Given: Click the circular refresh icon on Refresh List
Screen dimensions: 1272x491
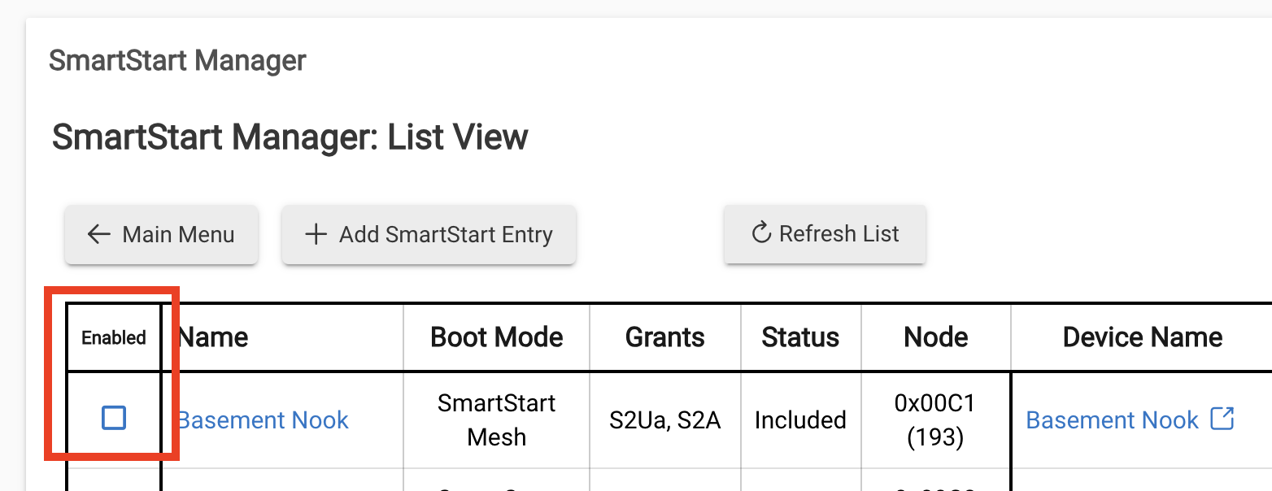Looking at the screenshot, I should pyautogui.click(x=760, y=234).
